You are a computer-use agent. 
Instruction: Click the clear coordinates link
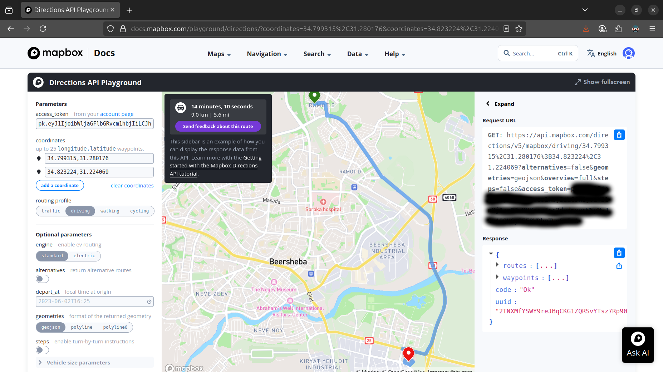click(x=132, y=185)
